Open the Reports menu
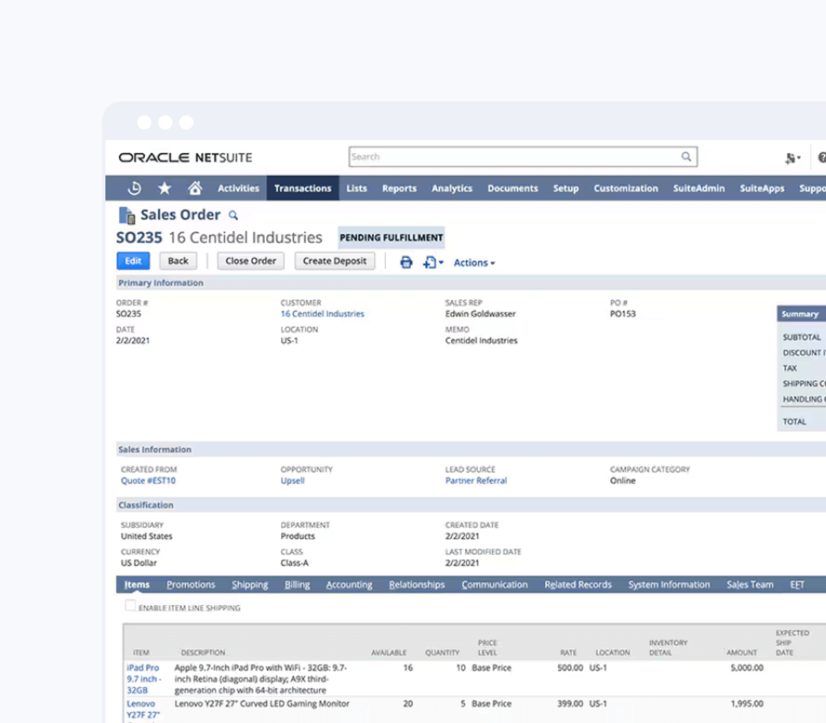The height and width of the screenshot is (723, 826). pyautogui.click(x=399, y=188)
